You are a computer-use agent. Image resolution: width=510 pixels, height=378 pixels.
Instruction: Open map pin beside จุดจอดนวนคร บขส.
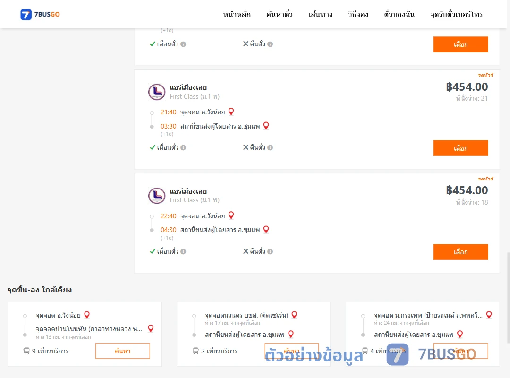[294, 315]
